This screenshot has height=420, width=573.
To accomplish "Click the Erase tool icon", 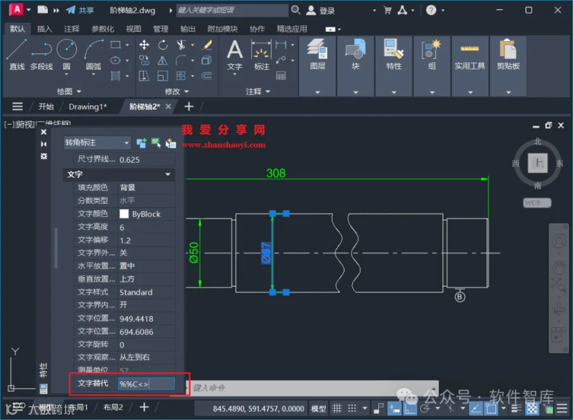I will point(207,45).
